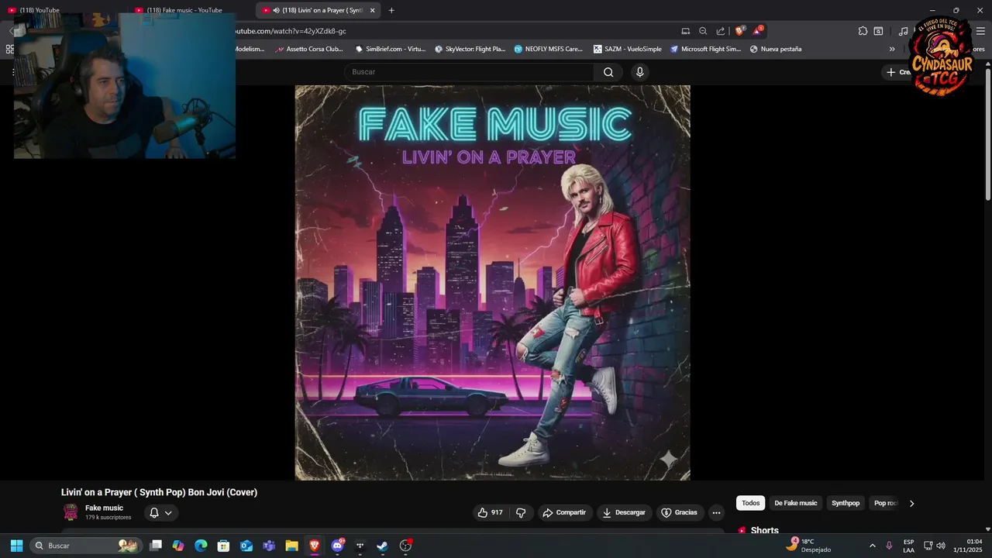This screenshot has height=558, width=992.
Task: Open Assetto Corsa Club bookmark
Action: pos(309,49)
